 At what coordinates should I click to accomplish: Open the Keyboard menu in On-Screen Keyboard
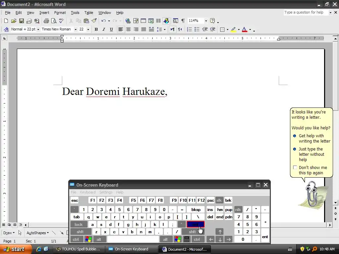pyautogui.click(x=87, y=192)
